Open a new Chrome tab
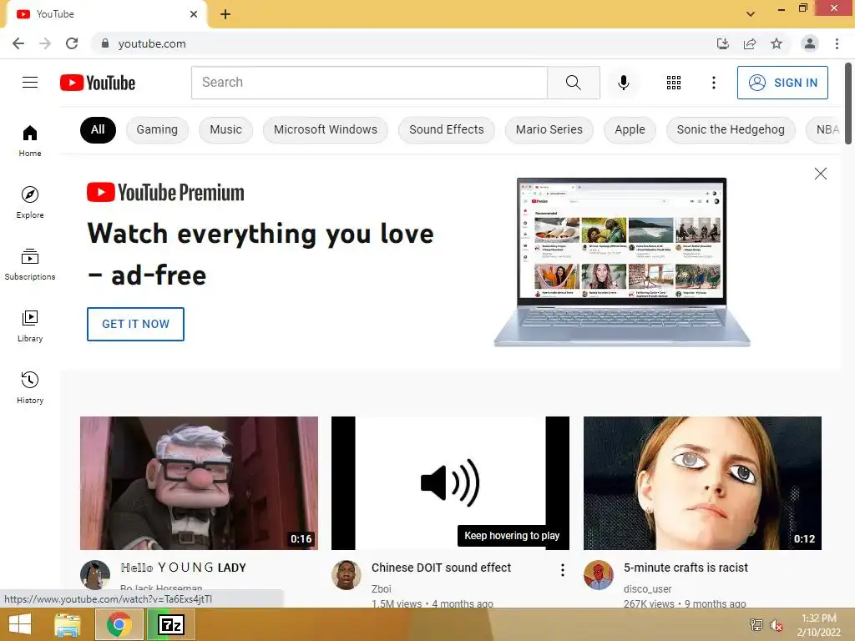 [225, 14]
